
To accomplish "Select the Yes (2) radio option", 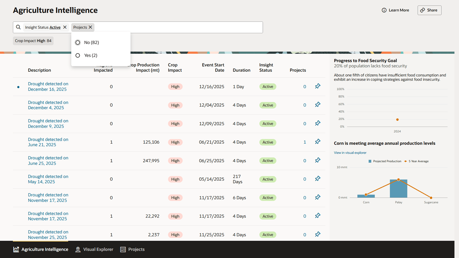I will coord(77,55).
